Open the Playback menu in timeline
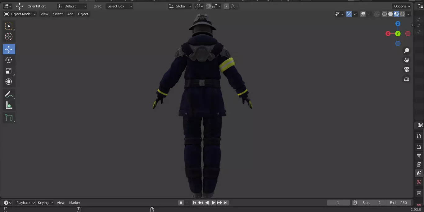This screenshot has height=212, width=424. pos(25,203)
